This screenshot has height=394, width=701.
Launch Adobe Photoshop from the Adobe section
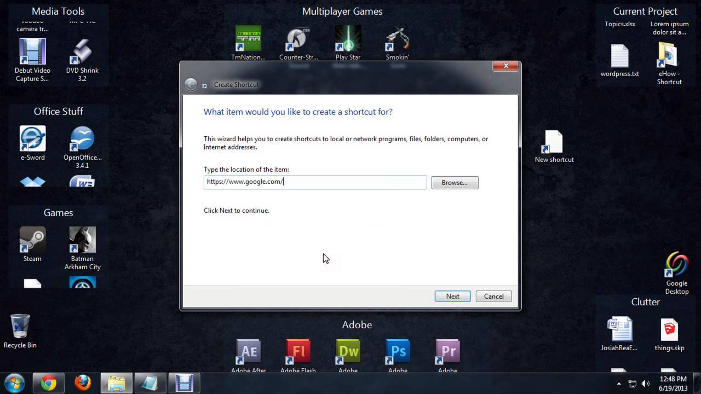(397, 350)
